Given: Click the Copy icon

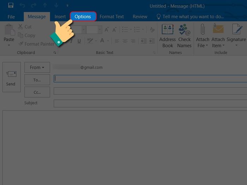Looking at the screenshot, I should [x=21, y=35].
